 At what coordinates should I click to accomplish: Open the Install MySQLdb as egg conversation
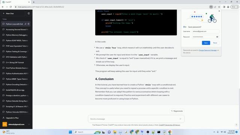tap(16, 90)
